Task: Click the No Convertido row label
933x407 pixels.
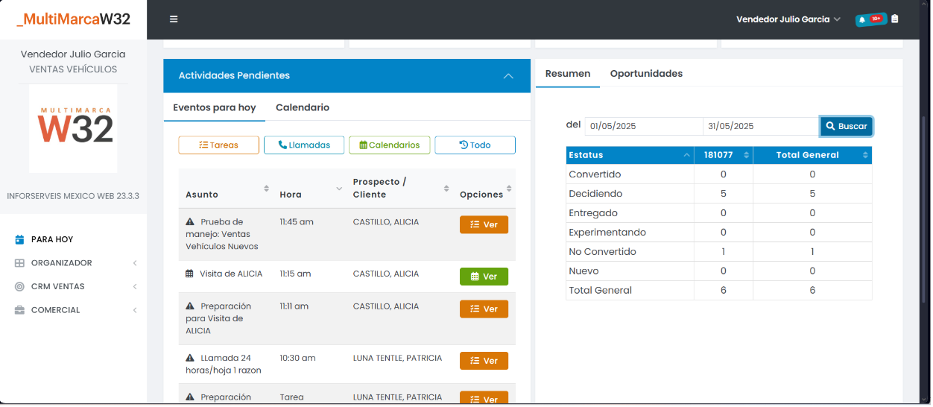Action: tap(602, 252)
